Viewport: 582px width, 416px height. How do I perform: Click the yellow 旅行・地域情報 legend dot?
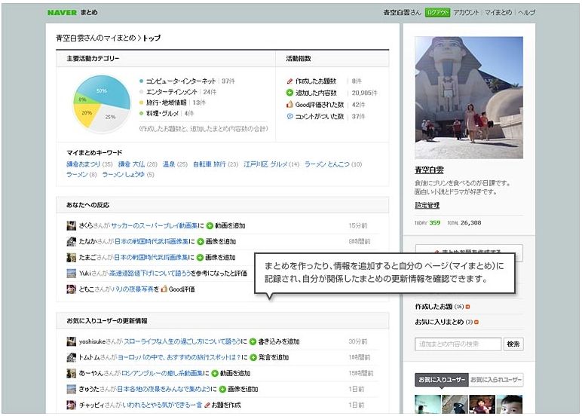(x=141, y=102)
